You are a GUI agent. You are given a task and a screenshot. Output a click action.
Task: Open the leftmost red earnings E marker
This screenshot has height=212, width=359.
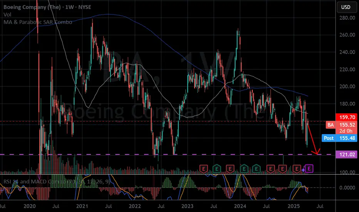tap(203, 169)
